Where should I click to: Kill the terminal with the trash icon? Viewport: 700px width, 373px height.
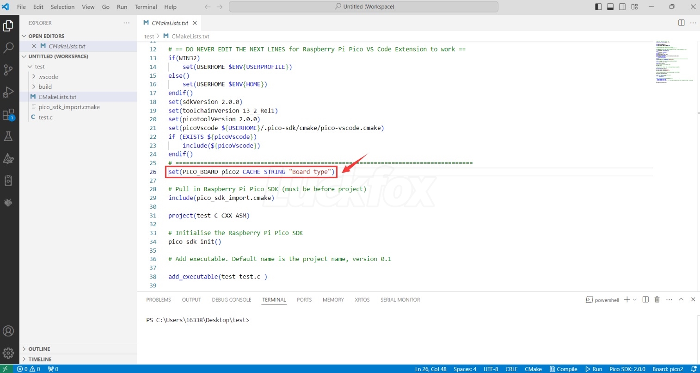pos(657,299)
